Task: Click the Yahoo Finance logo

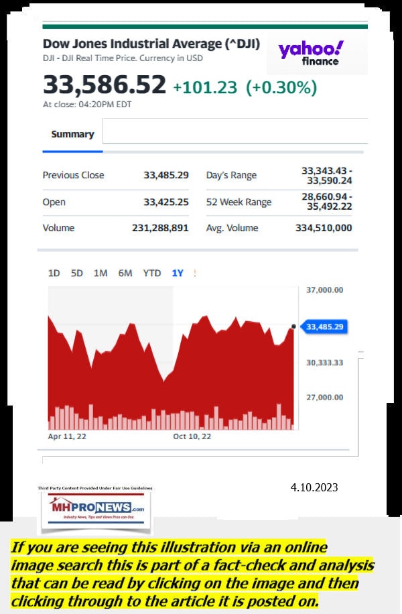Action: pyautogui.click(x=311, y=53)
